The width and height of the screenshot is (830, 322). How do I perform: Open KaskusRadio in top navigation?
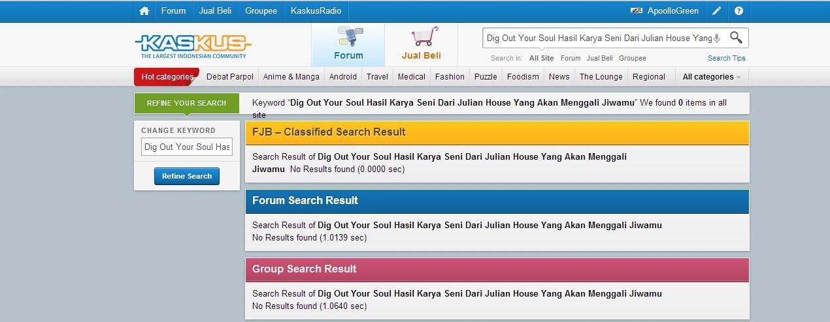[x=316, y=11]
